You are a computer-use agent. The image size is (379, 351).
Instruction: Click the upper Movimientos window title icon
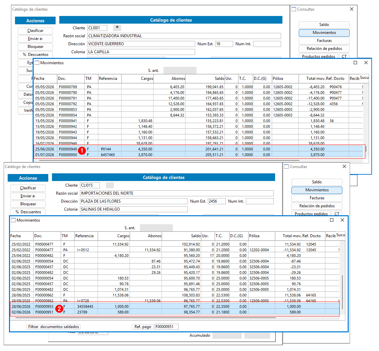point(37,63)
